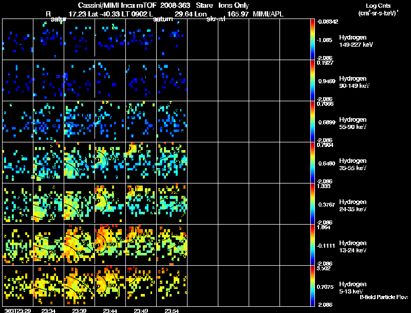411x313 pixels.
Task: Click the Hydrogen 90-149 keV color bar
Action: tap(312, 81)
